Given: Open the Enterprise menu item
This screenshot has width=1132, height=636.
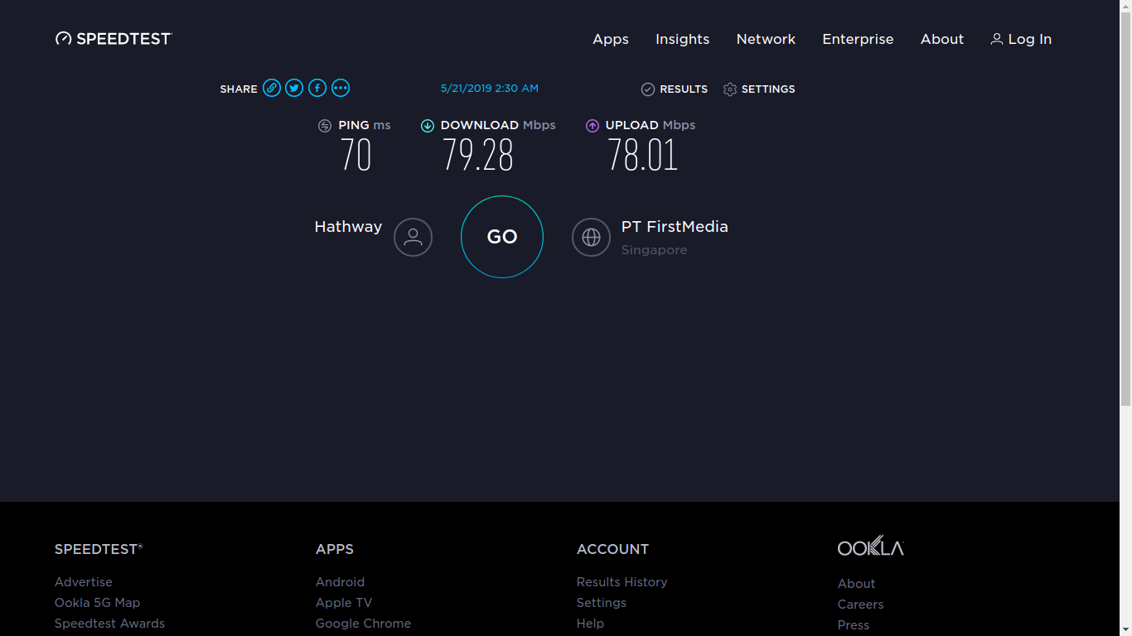Looking at the screenshot, I should (858, 39).
